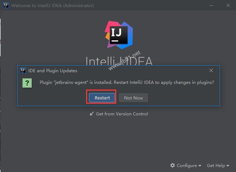Click the jetbrains-agent installed message text
236x172 pixels.
click(x=127, y=82)
